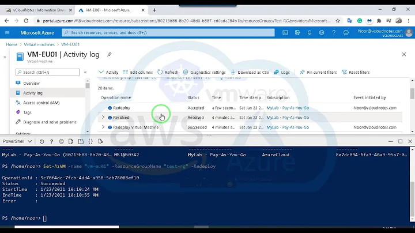
Task: Open the Noor@vcloudnotes.com account menu
Action: 385,33
